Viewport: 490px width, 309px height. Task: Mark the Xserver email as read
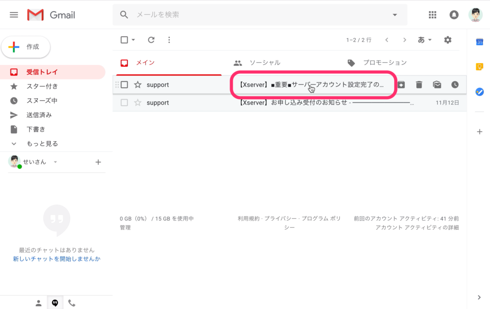coord(437,85)
